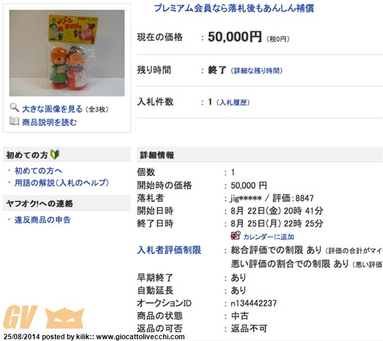
Task: Open the 用語の解説(入札のヘルプ) link
Action: coord(62,183)
